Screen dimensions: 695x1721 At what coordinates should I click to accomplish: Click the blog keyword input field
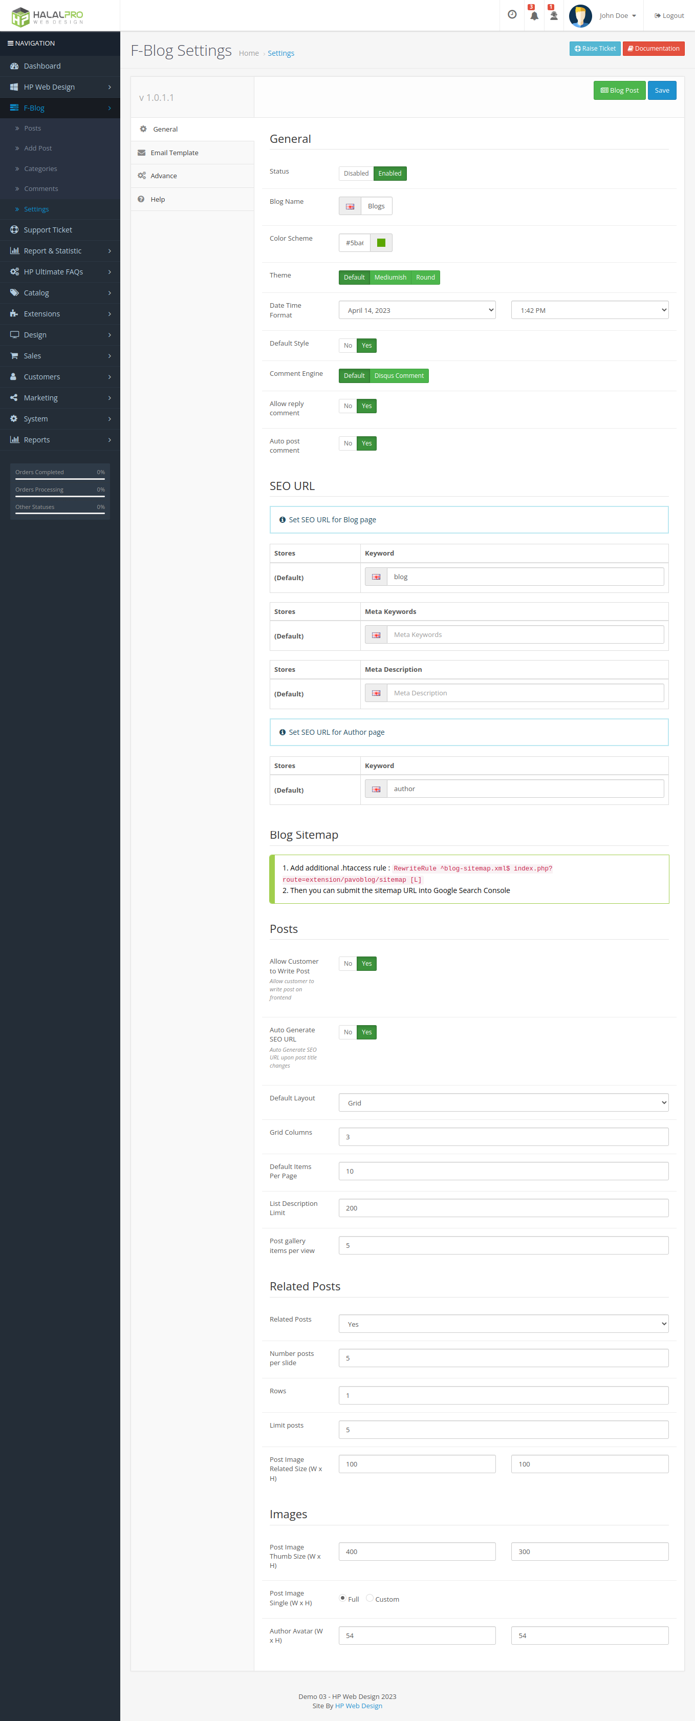point(526,577)
